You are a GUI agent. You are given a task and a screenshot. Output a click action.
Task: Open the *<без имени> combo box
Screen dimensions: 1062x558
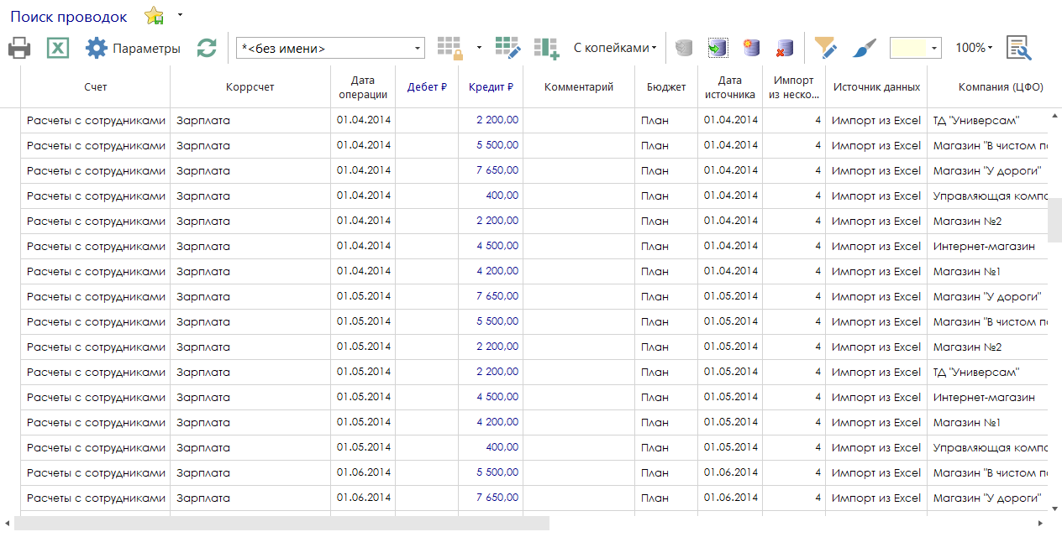(x=330, y=49)
